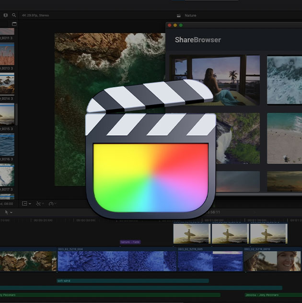Select the third surfer connected clip
The height and width of the screenshot is (303, 302).
[269, 233]
